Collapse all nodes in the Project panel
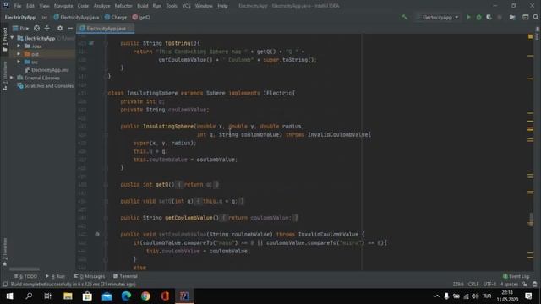This screenshot has width=541, height=304. [47, 28]
